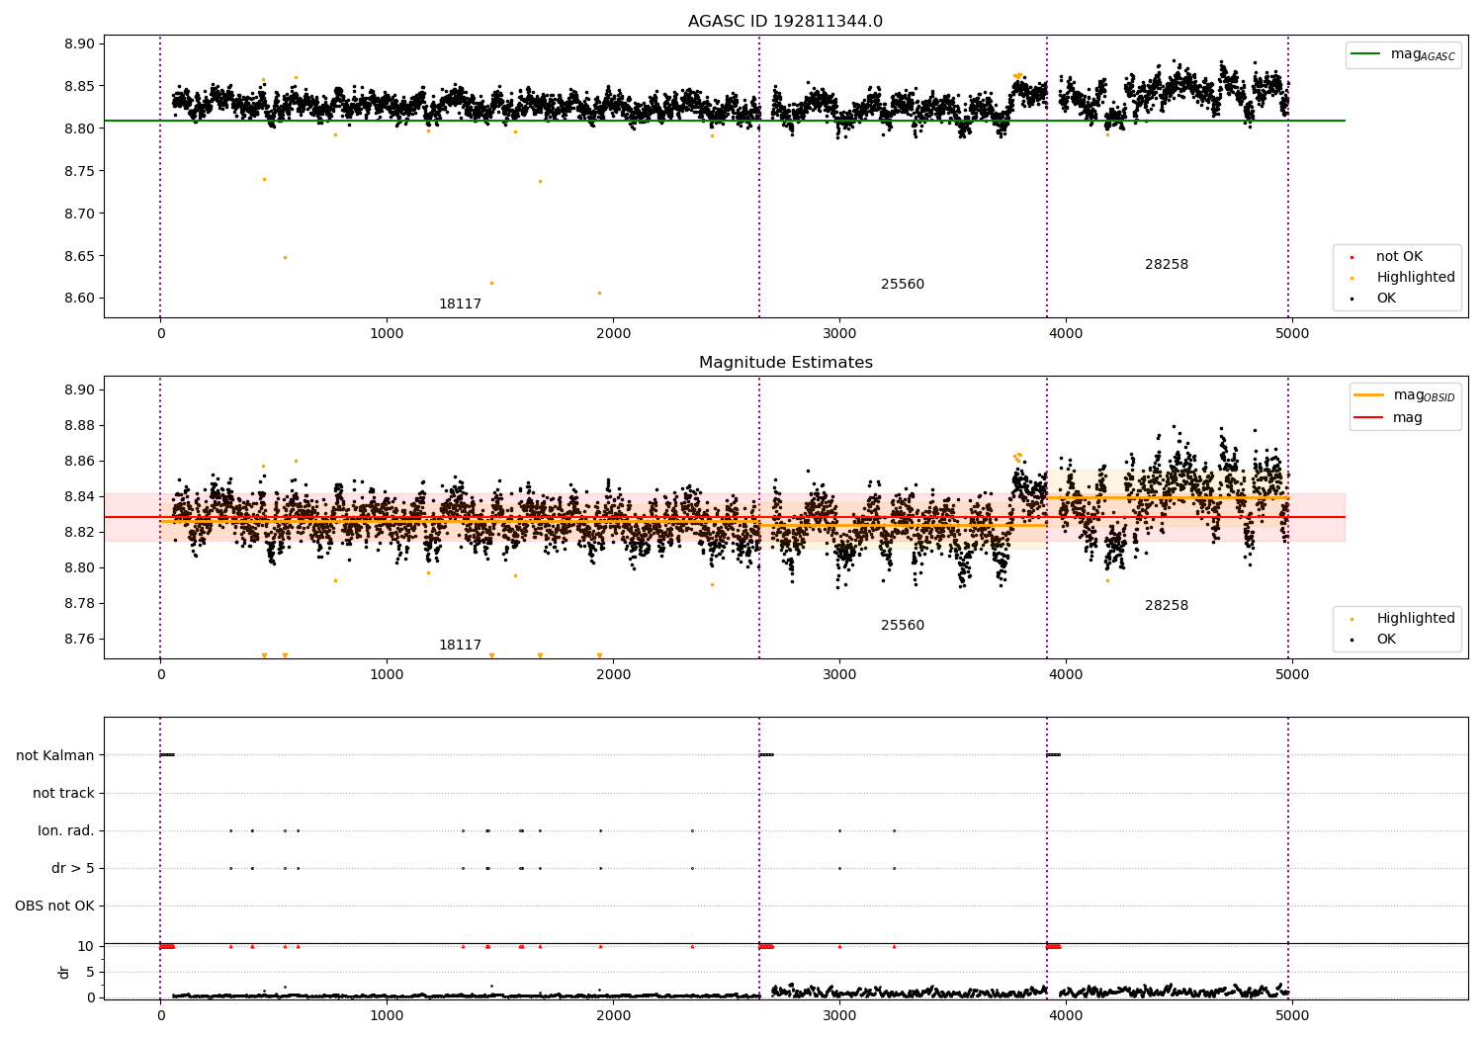Click the 'not track' axis label

pyautogui.click(x=63, y=794)
